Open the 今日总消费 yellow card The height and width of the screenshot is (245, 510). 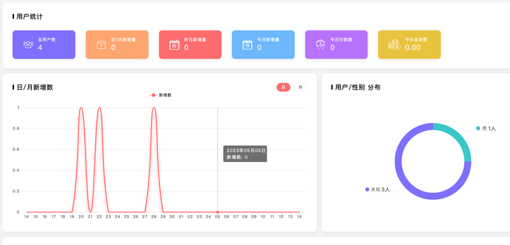(409, 45)
